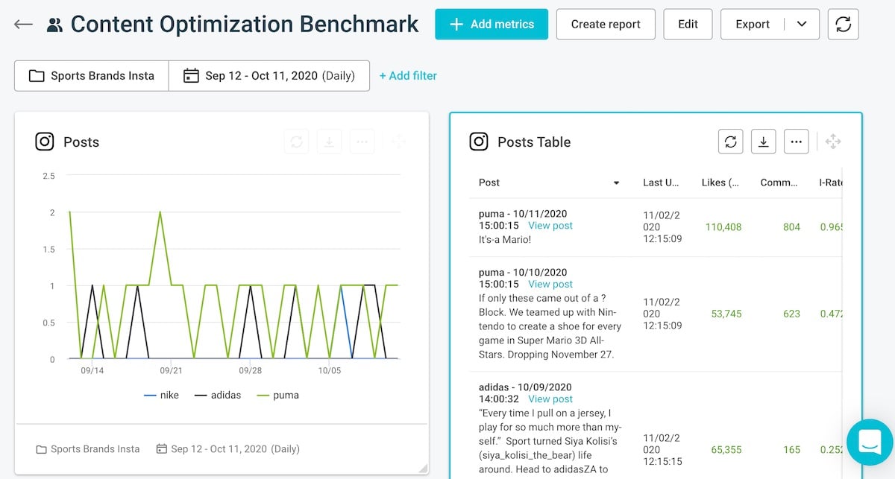Click the Content Optimization Benchmark title
The height and width of the screenshot is (479, 895).
coord(245,24)
